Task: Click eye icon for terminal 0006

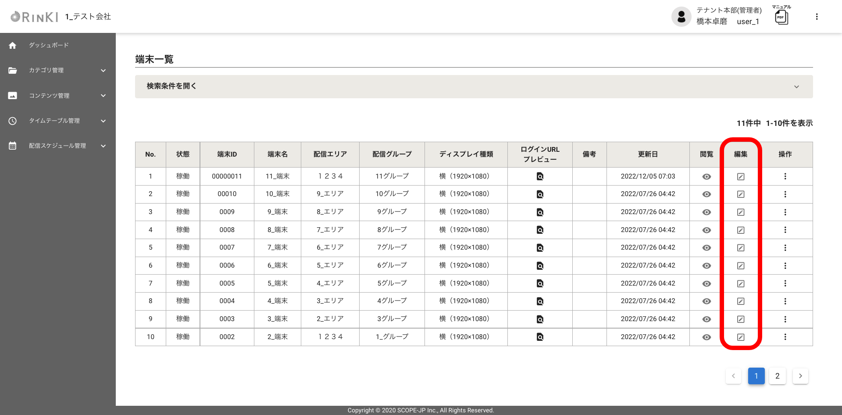Action: (x=706, y=266)
